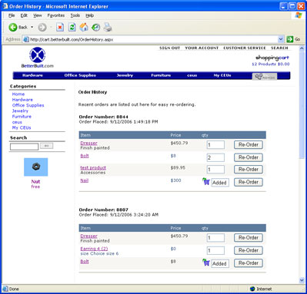Click the Nut product thumbnail

pos(36,167)
